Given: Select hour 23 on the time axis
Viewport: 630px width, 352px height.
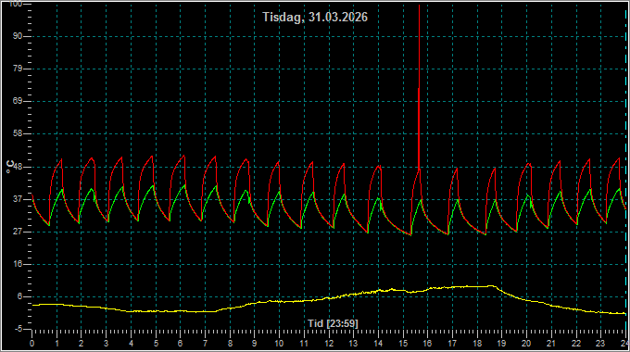Looking at the screenshot, I should pos(600,344).
